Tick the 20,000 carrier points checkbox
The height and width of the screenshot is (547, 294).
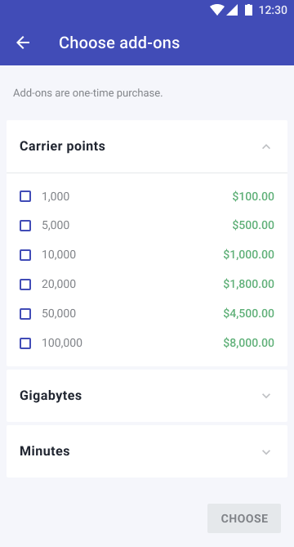pos(25,285)
